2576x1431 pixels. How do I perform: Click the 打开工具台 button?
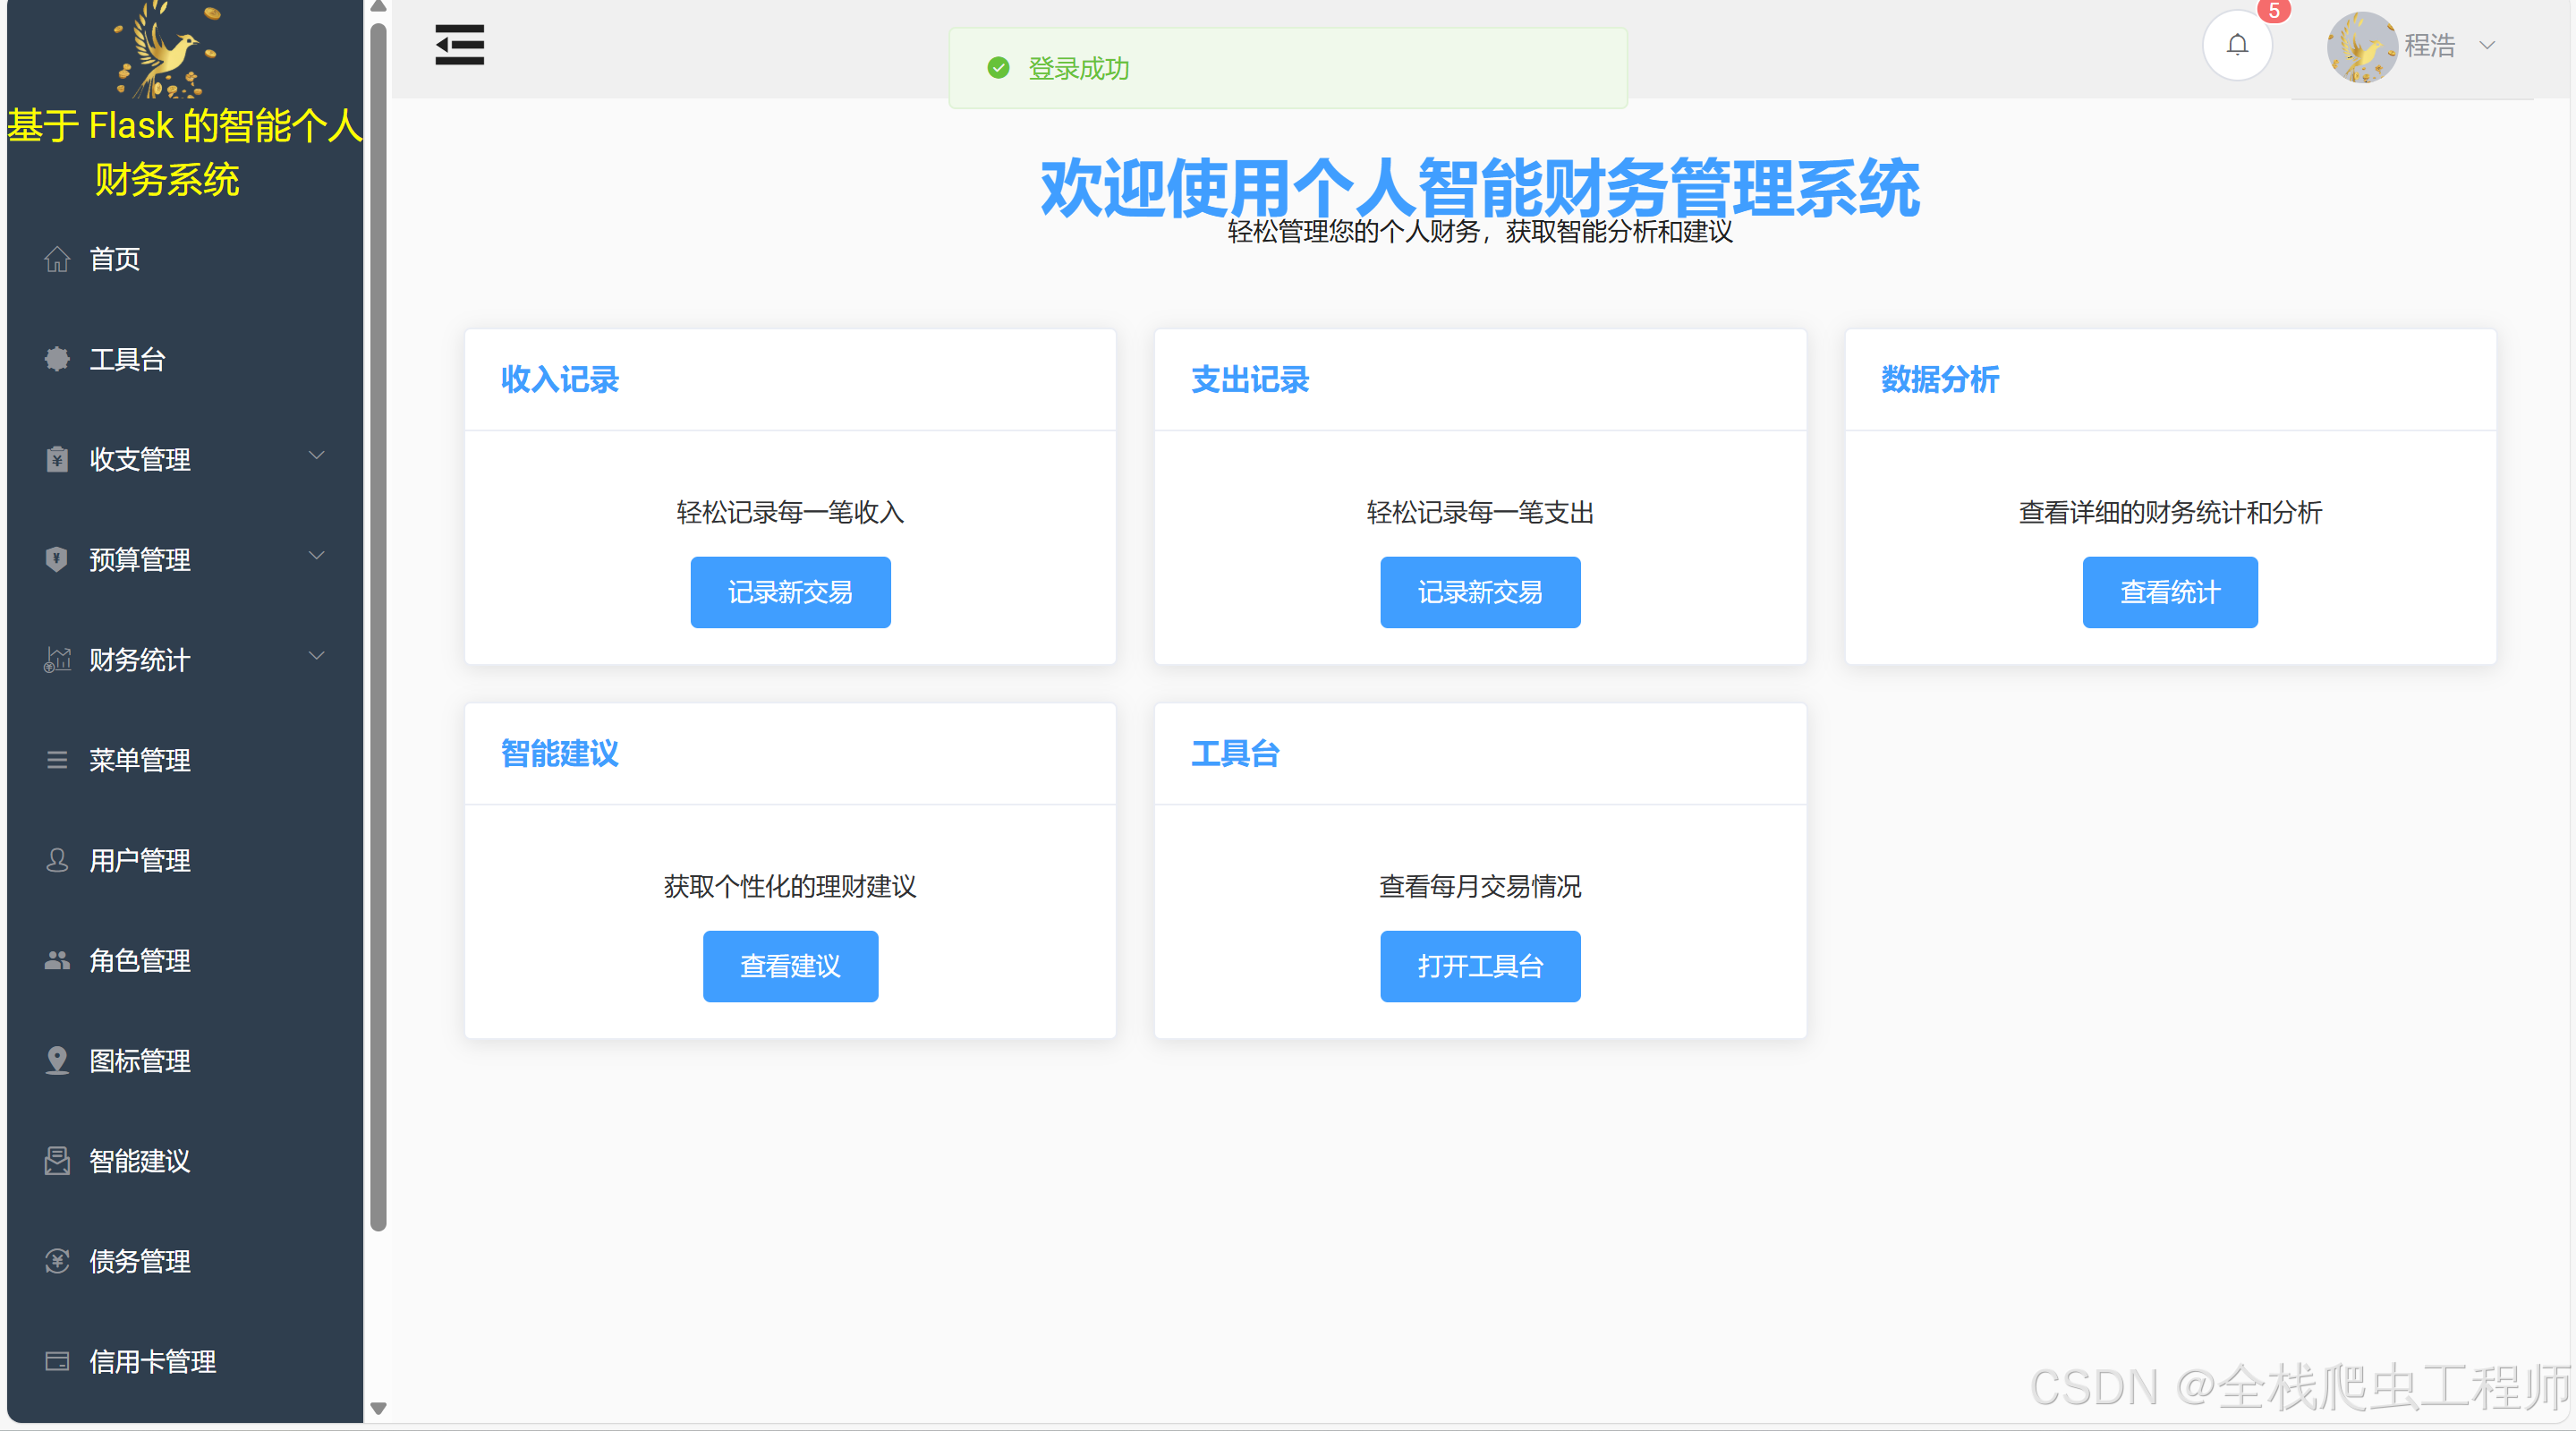coord(1479,966)
